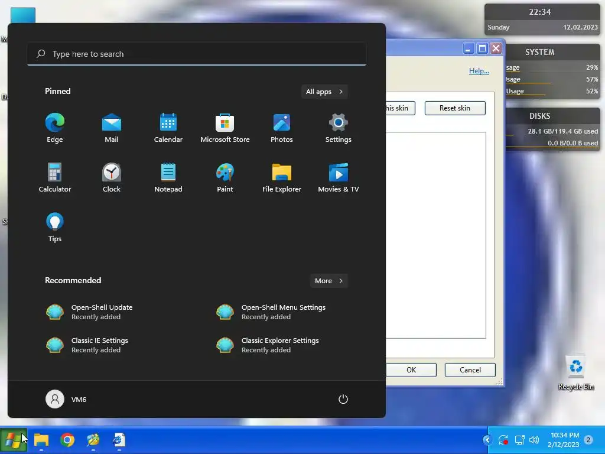The width and height of the screenshot is (605, 454).
Task: Open File Explorer from the taskbar
Action: pos(41,440)
